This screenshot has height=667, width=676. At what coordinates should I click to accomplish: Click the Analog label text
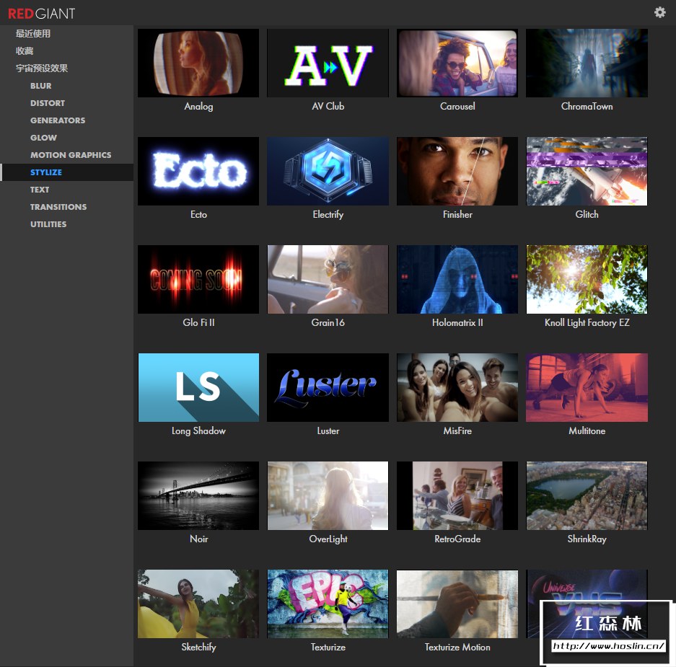(198, 107)
